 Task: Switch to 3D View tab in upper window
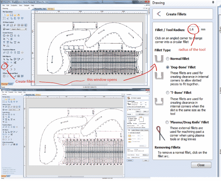(51, 9)
